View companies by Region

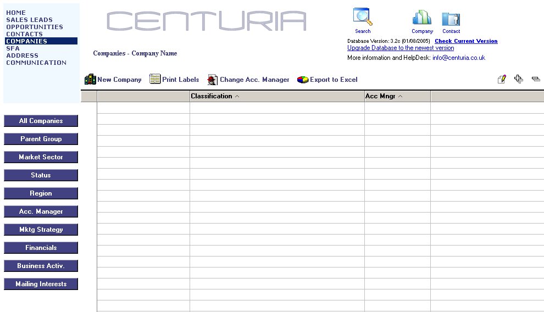[41, 193]
